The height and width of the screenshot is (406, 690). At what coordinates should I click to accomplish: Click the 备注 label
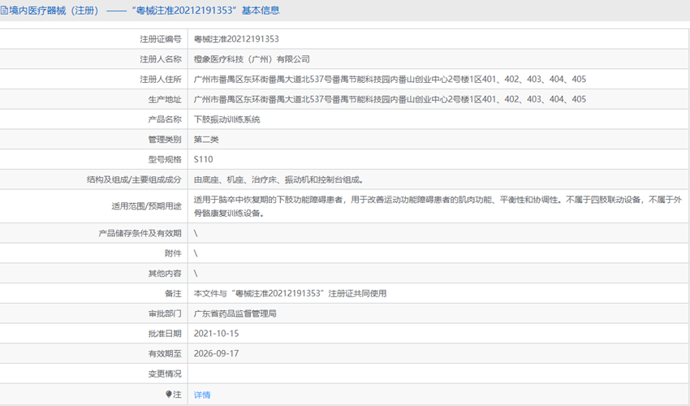(173, 293)
